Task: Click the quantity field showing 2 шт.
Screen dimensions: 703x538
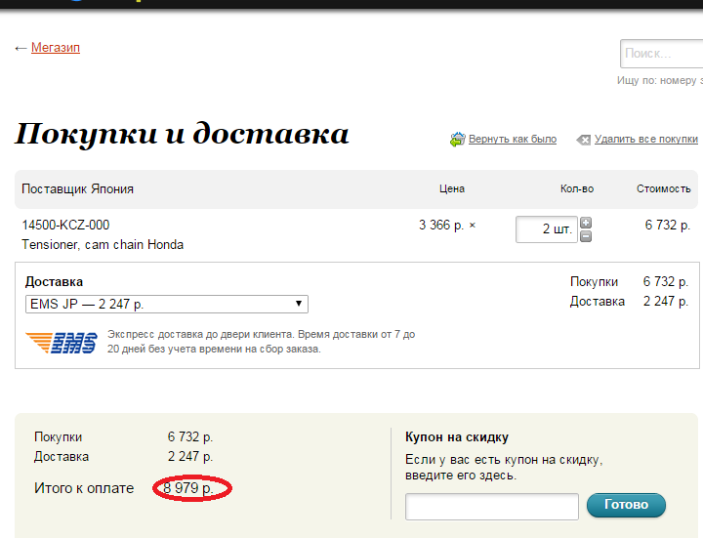Action: 547,229
